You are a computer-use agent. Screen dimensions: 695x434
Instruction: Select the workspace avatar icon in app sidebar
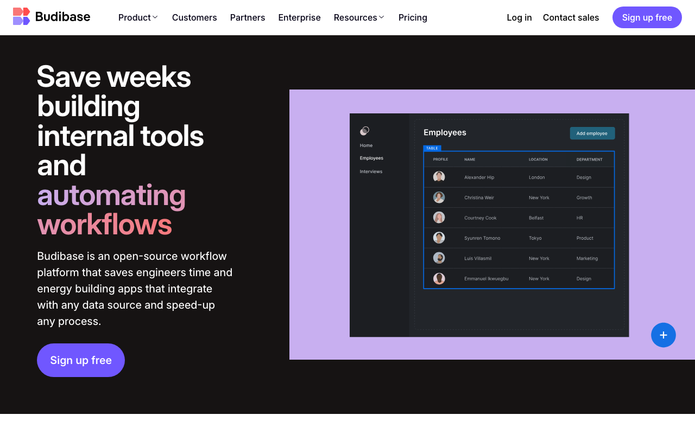point(364,131)
